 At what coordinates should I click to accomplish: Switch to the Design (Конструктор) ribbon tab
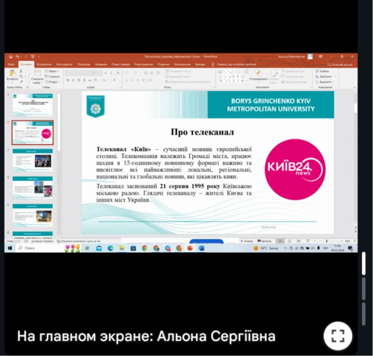click(64, 64)
